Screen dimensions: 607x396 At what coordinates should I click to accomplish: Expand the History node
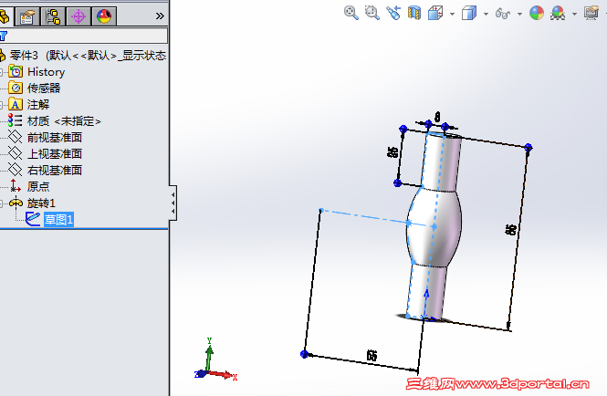pos(1,72)
